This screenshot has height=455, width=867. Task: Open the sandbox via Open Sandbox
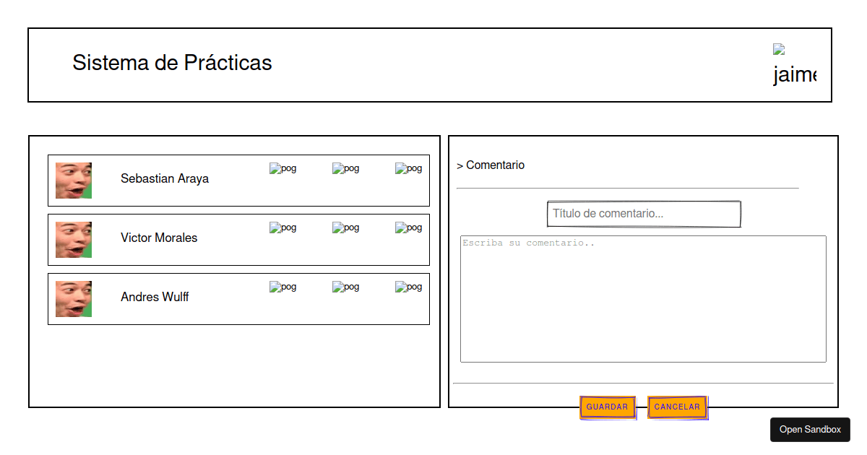pyautogui.click(x=810, y=429)
